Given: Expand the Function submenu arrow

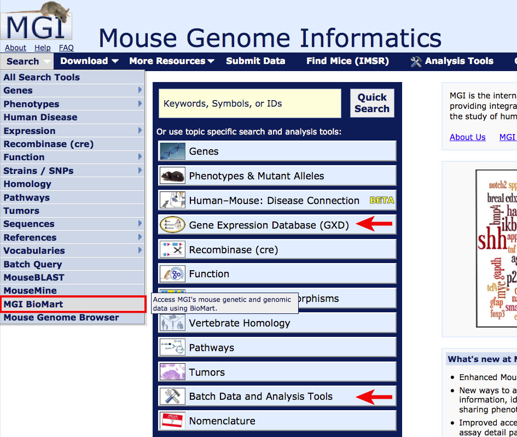Looking at the screenshot, I should (140, 156).
